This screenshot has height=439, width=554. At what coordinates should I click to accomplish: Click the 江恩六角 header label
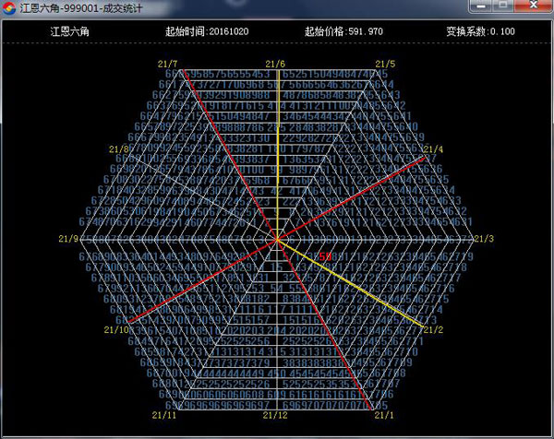(x=69, y=31)
